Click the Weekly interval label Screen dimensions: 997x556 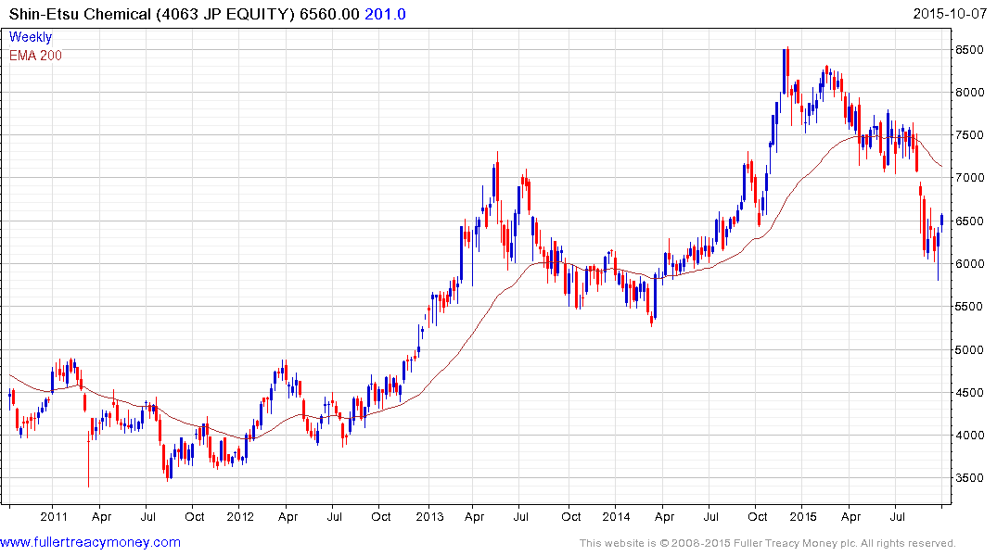31,37
